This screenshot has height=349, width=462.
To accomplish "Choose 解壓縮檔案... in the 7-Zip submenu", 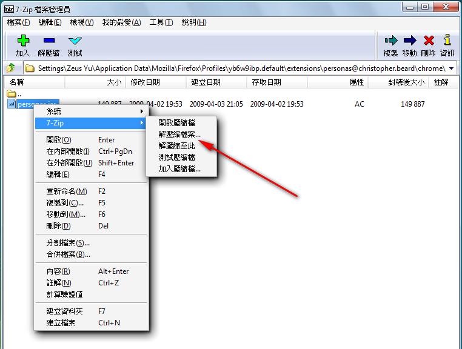I will coord(181,135).
